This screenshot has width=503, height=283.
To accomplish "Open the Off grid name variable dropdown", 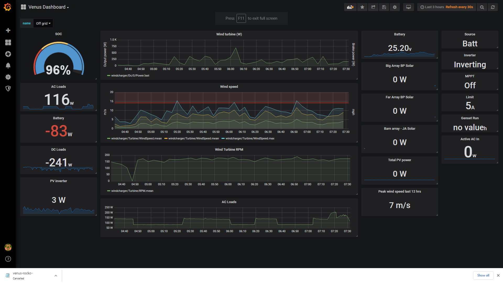I will (43, 23).
